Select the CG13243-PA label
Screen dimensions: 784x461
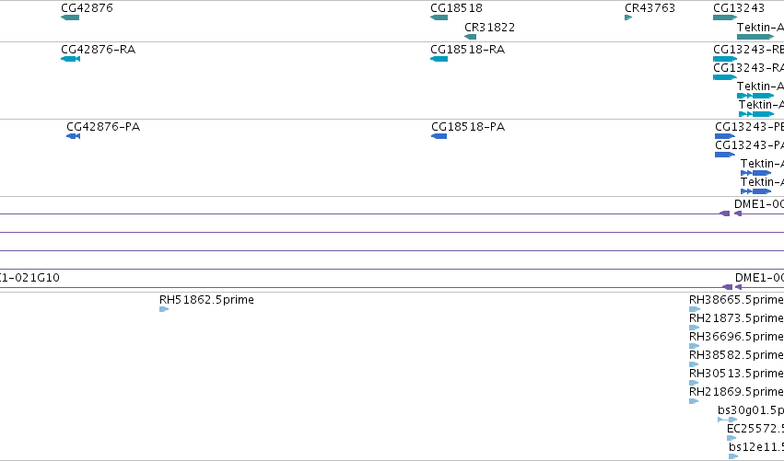point(750,144)
